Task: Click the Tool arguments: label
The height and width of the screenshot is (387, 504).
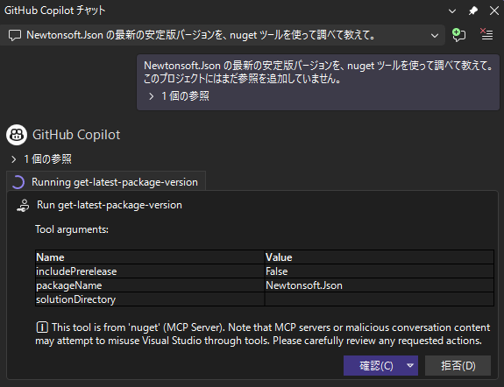Action: point(72,229)
